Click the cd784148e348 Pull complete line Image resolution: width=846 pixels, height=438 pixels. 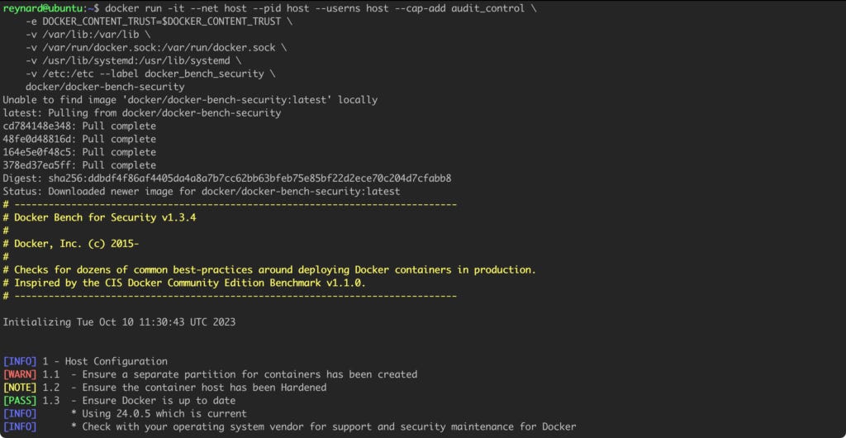pyautogui.click(x=79, y=126)
